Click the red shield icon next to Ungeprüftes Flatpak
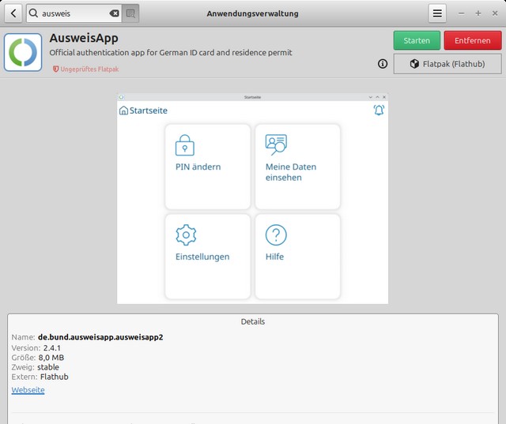 (56, 69)
